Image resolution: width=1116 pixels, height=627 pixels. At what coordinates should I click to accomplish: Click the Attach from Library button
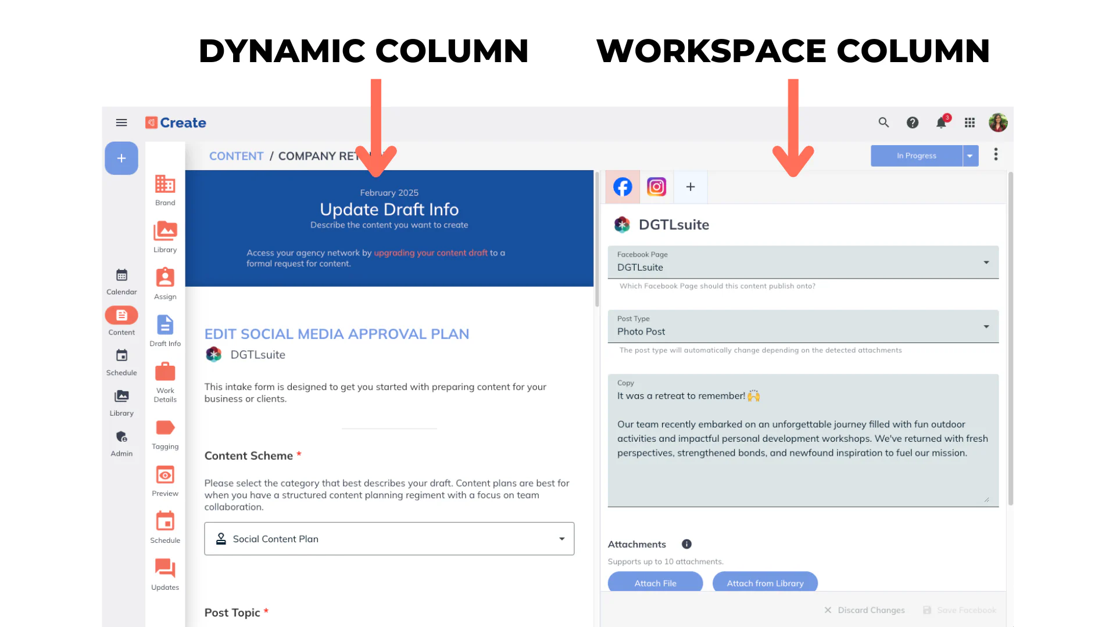point(765,583)
